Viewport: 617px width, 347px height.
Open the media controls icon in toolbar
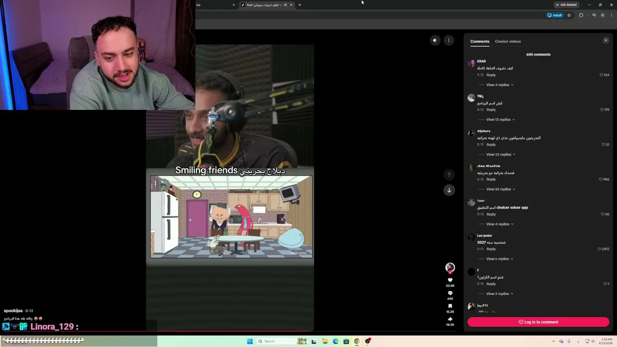[594, 15]
